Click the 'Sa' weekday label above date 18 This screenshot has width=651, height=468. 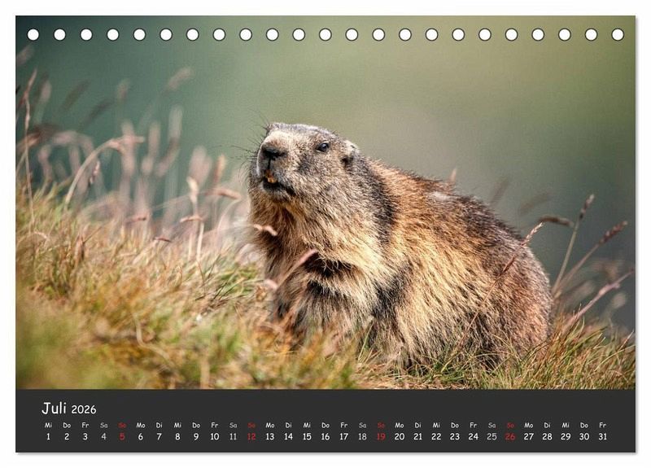click(x=362, y=425)
